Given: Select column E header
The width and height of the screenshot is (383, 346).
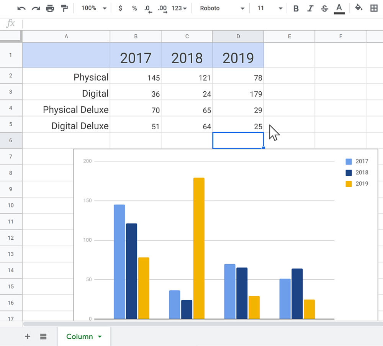Looking at the screenshot, I should tap(290, 36).
